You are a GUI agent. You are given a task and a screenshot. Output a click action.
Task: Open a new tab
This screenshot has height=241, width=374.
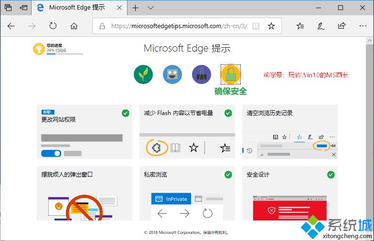pyautogui.click(x=135, y=8)
